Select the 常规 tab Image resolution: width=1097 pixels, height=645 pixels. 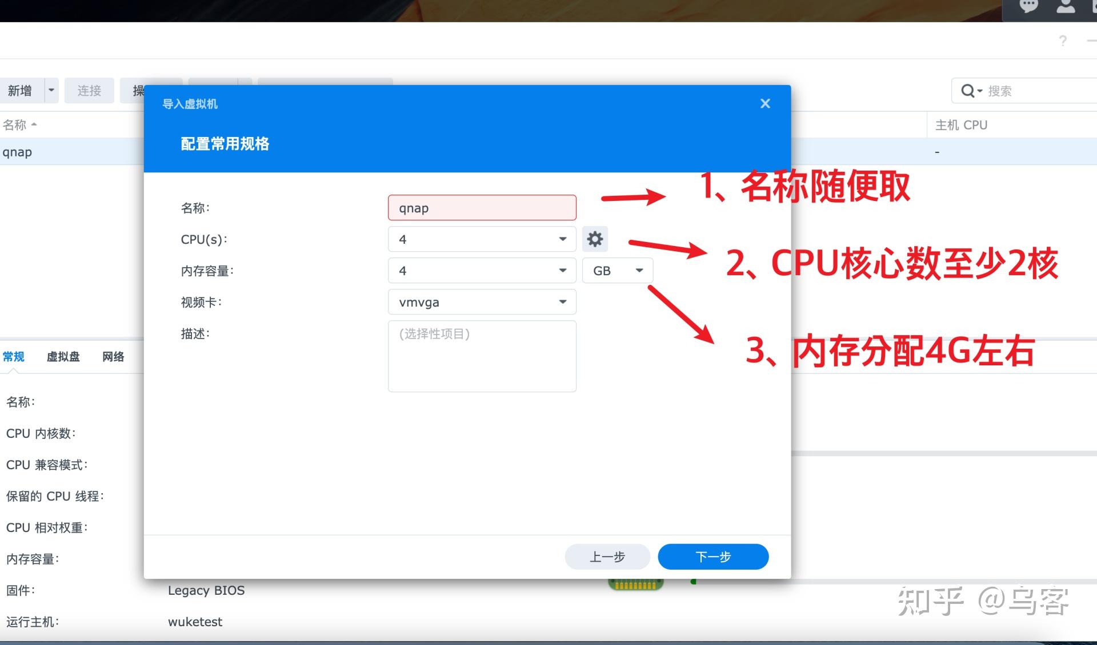click(x=14, y=357)
